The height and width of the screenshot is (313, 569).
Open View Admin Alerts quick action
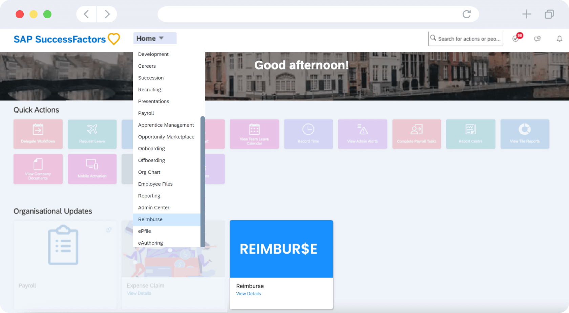coord(362,134)
